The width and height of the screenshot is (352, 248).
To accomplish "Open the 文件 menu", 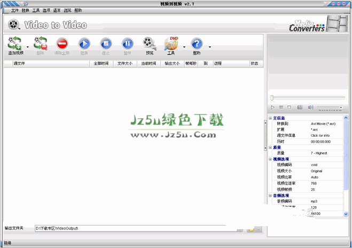I will [15, 10].
